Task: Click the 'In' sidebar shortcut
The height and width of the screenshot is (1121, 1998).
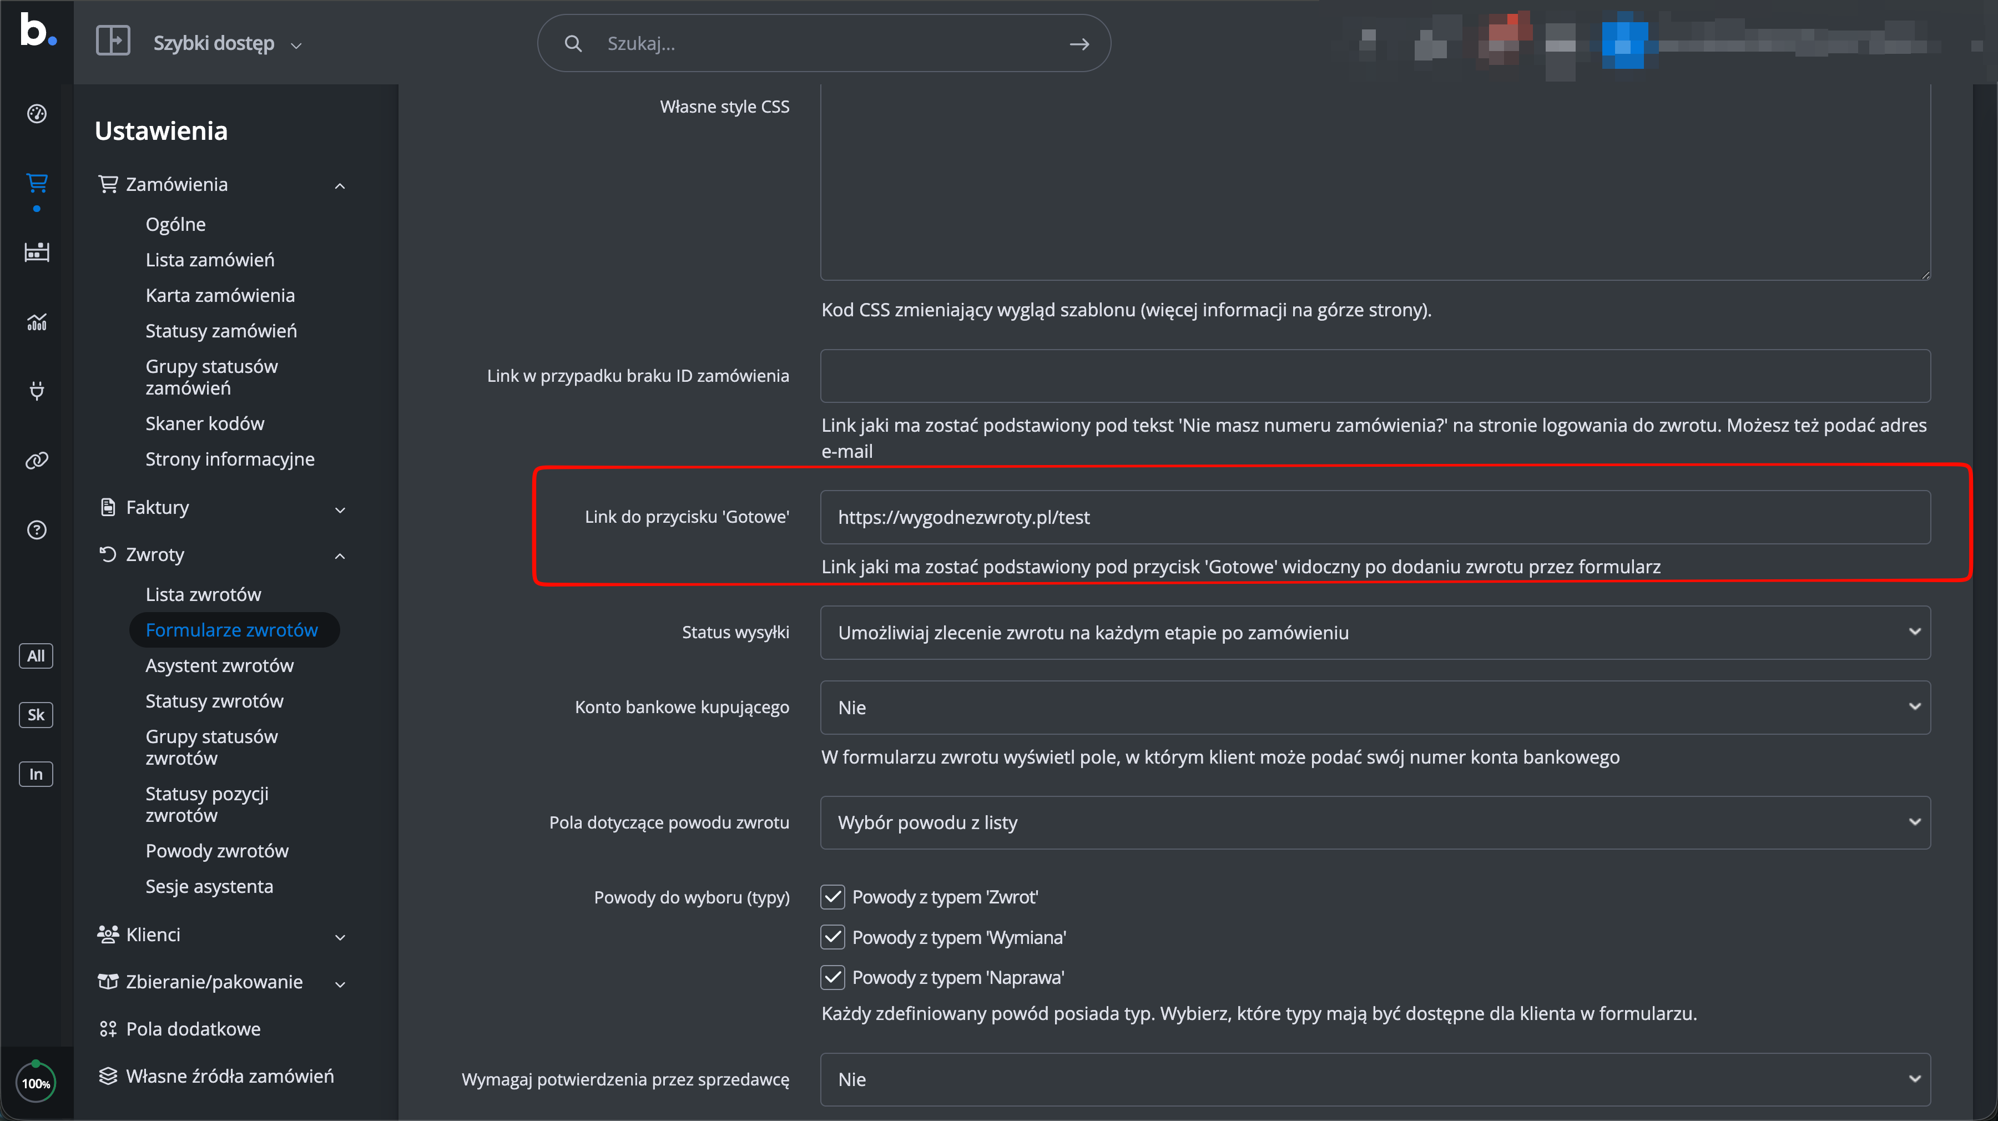Action: [x=36, y=774]
